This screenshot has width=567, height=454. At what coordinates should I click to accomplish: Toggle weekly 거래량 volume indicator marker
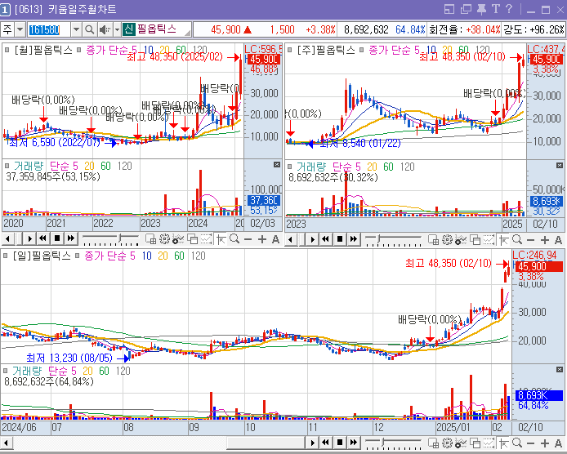coord(290,167)
